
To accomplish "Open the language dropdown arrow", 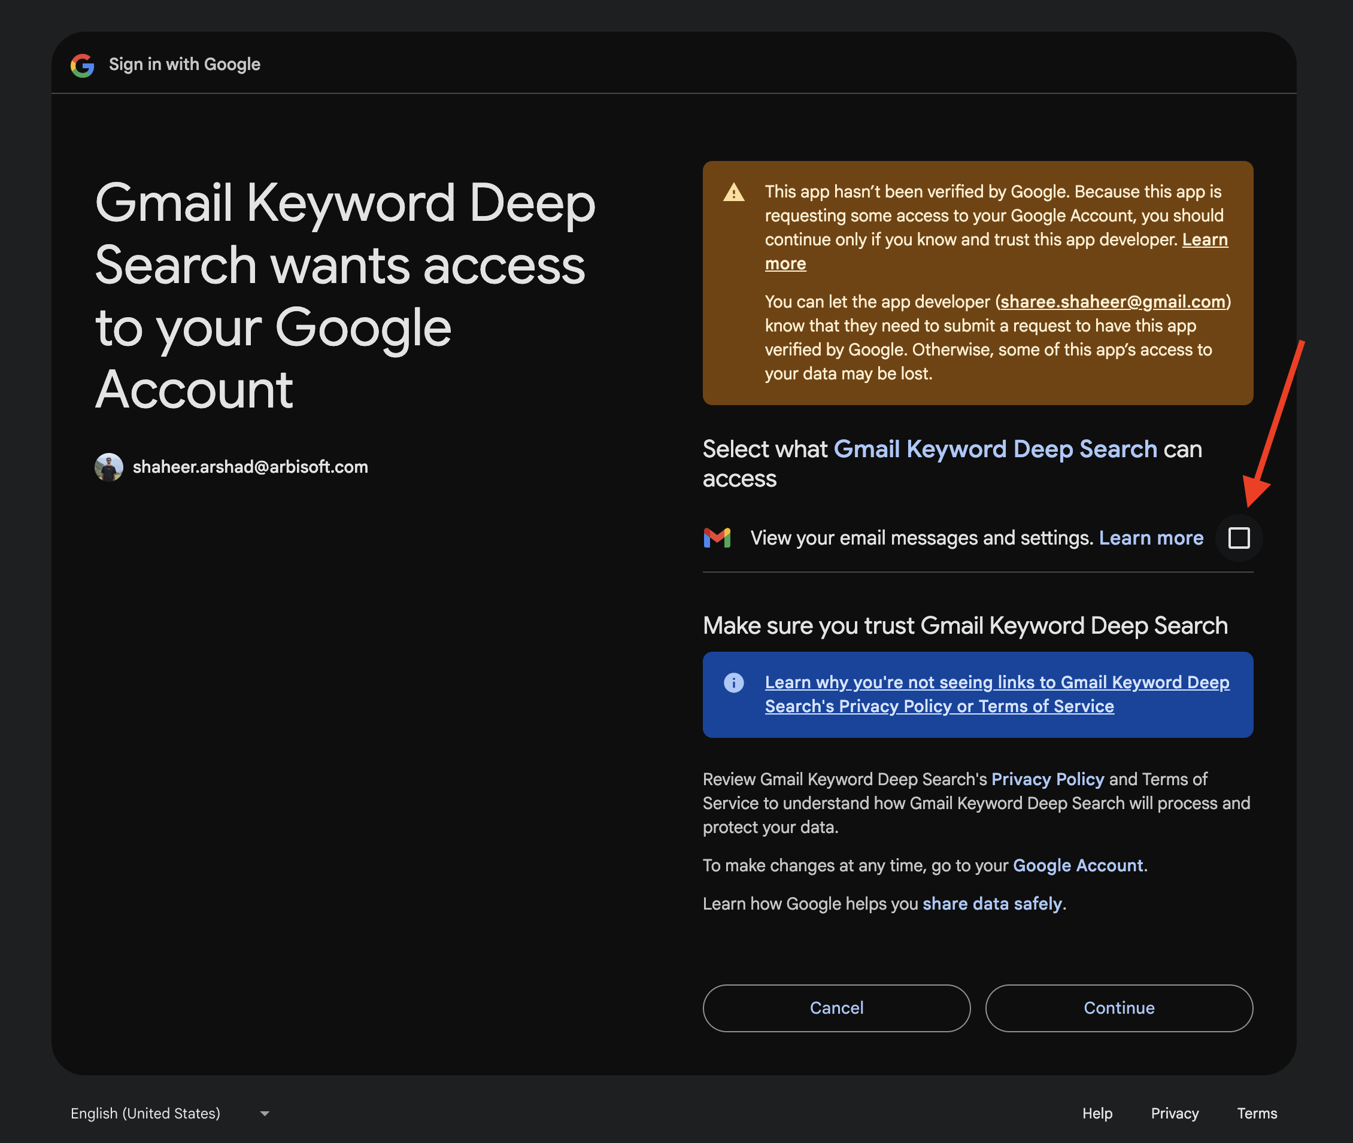I will pos(265,1113).
